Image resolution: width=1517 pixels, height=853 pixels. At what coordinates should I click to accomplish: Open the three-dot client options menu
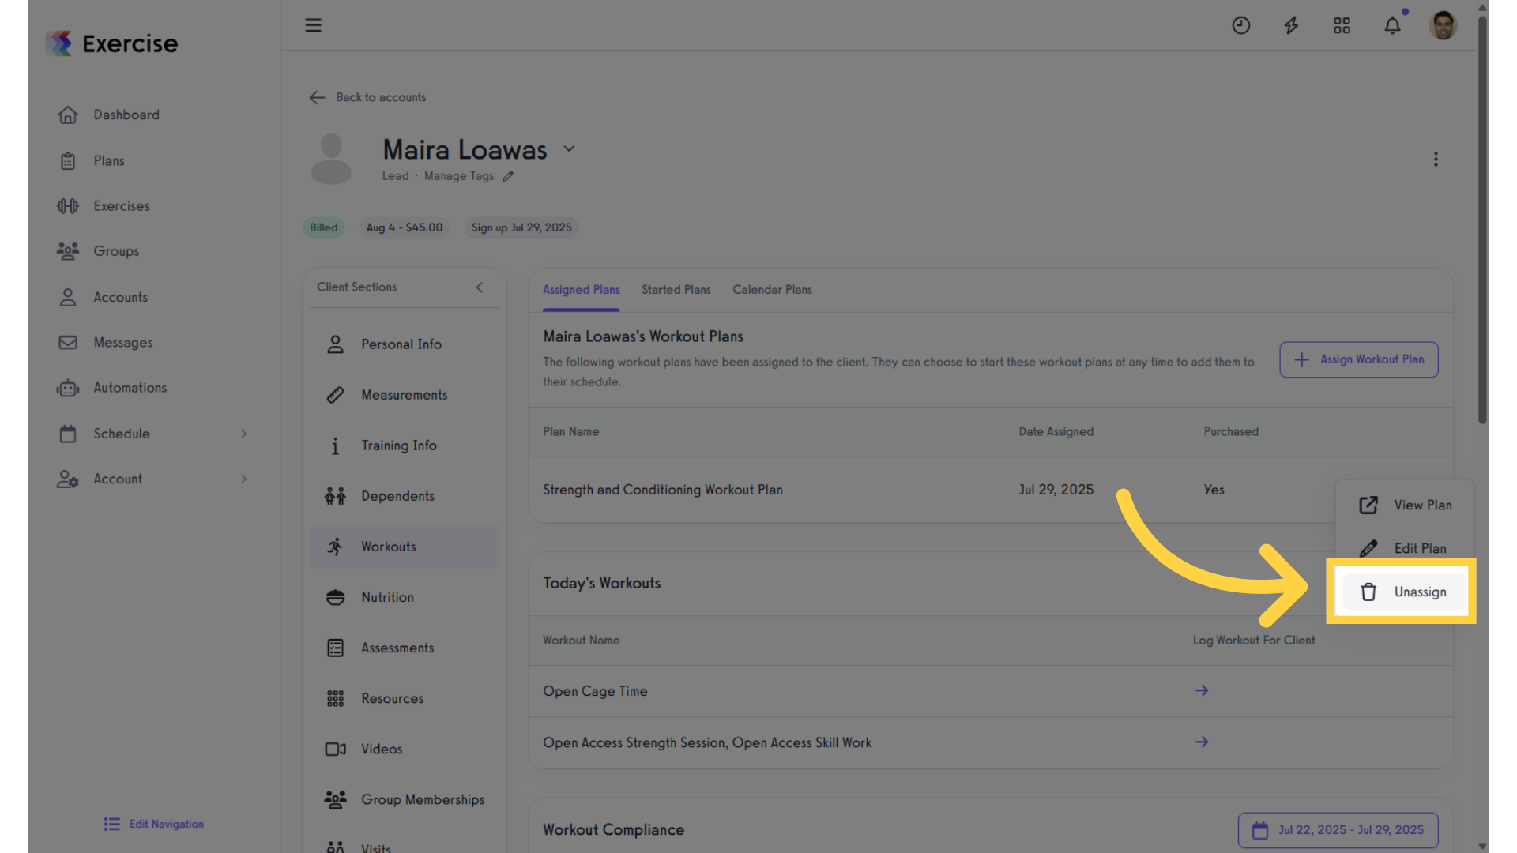point(1436,159)
